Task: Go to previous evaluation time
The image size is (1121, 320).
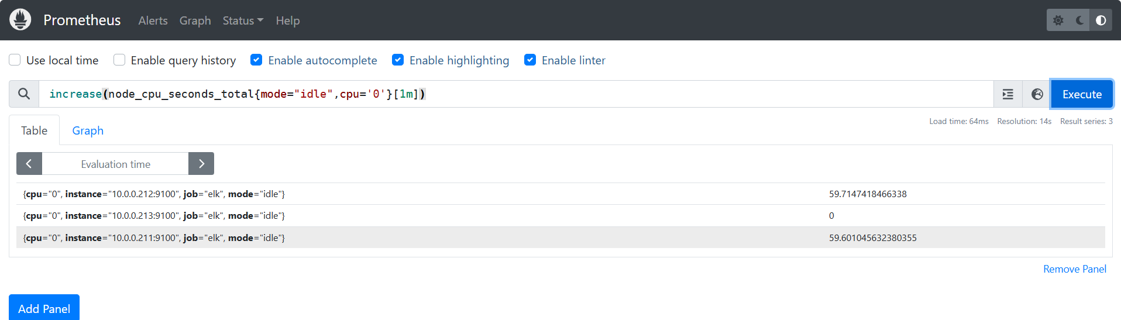Action: point(29,164)
